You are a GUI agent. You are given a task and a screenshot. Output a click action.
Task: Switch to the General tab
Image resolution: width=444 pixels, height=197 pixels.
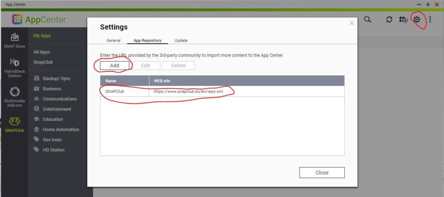114,40
